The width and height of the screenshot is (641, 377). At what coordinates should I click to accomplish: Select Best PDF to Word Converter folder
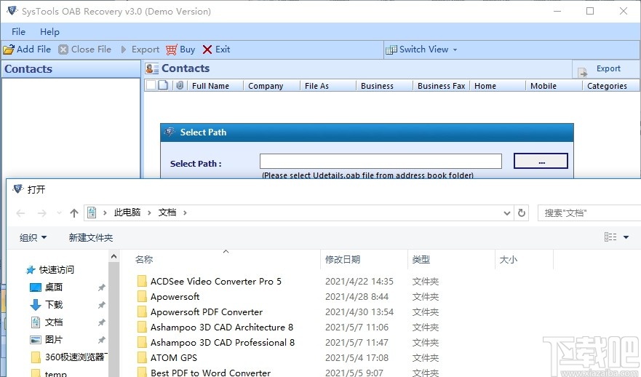(x=210, y=373)
